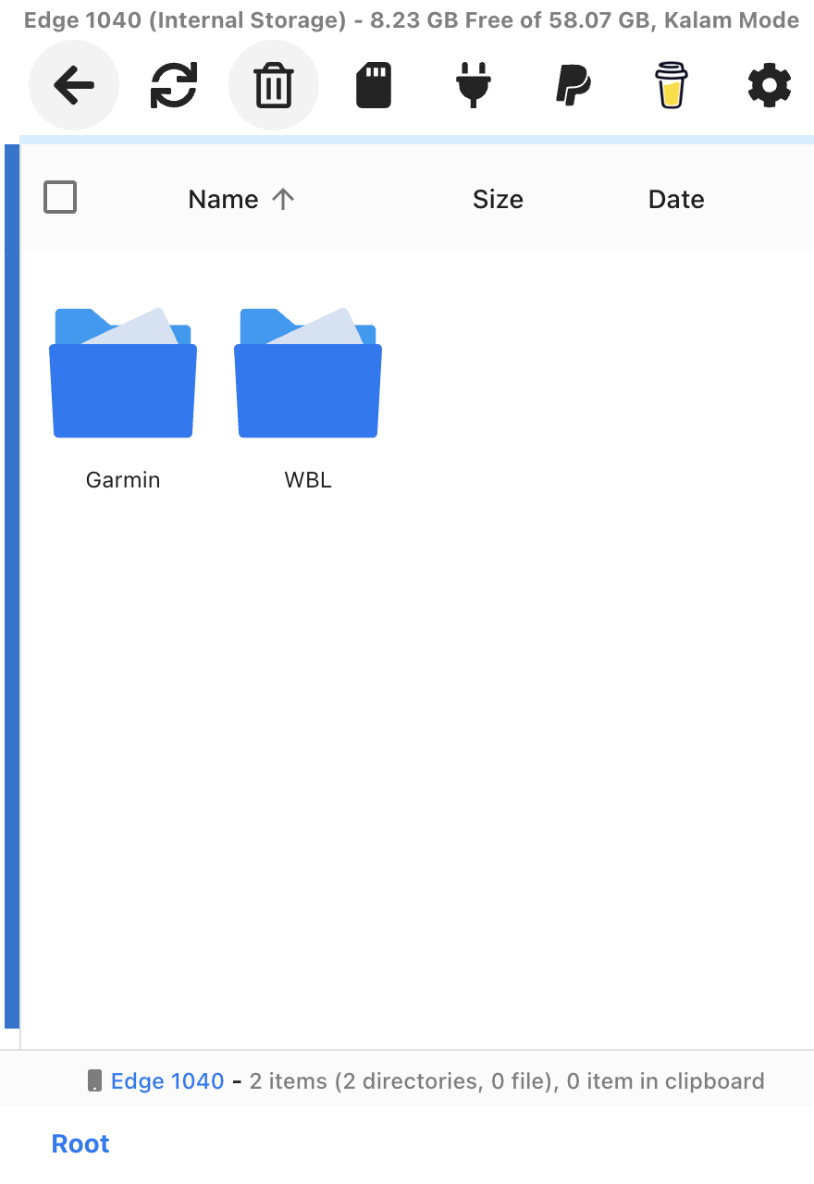Open storage selection via SD card icon
814x1184 pixels.
point(374,86)
